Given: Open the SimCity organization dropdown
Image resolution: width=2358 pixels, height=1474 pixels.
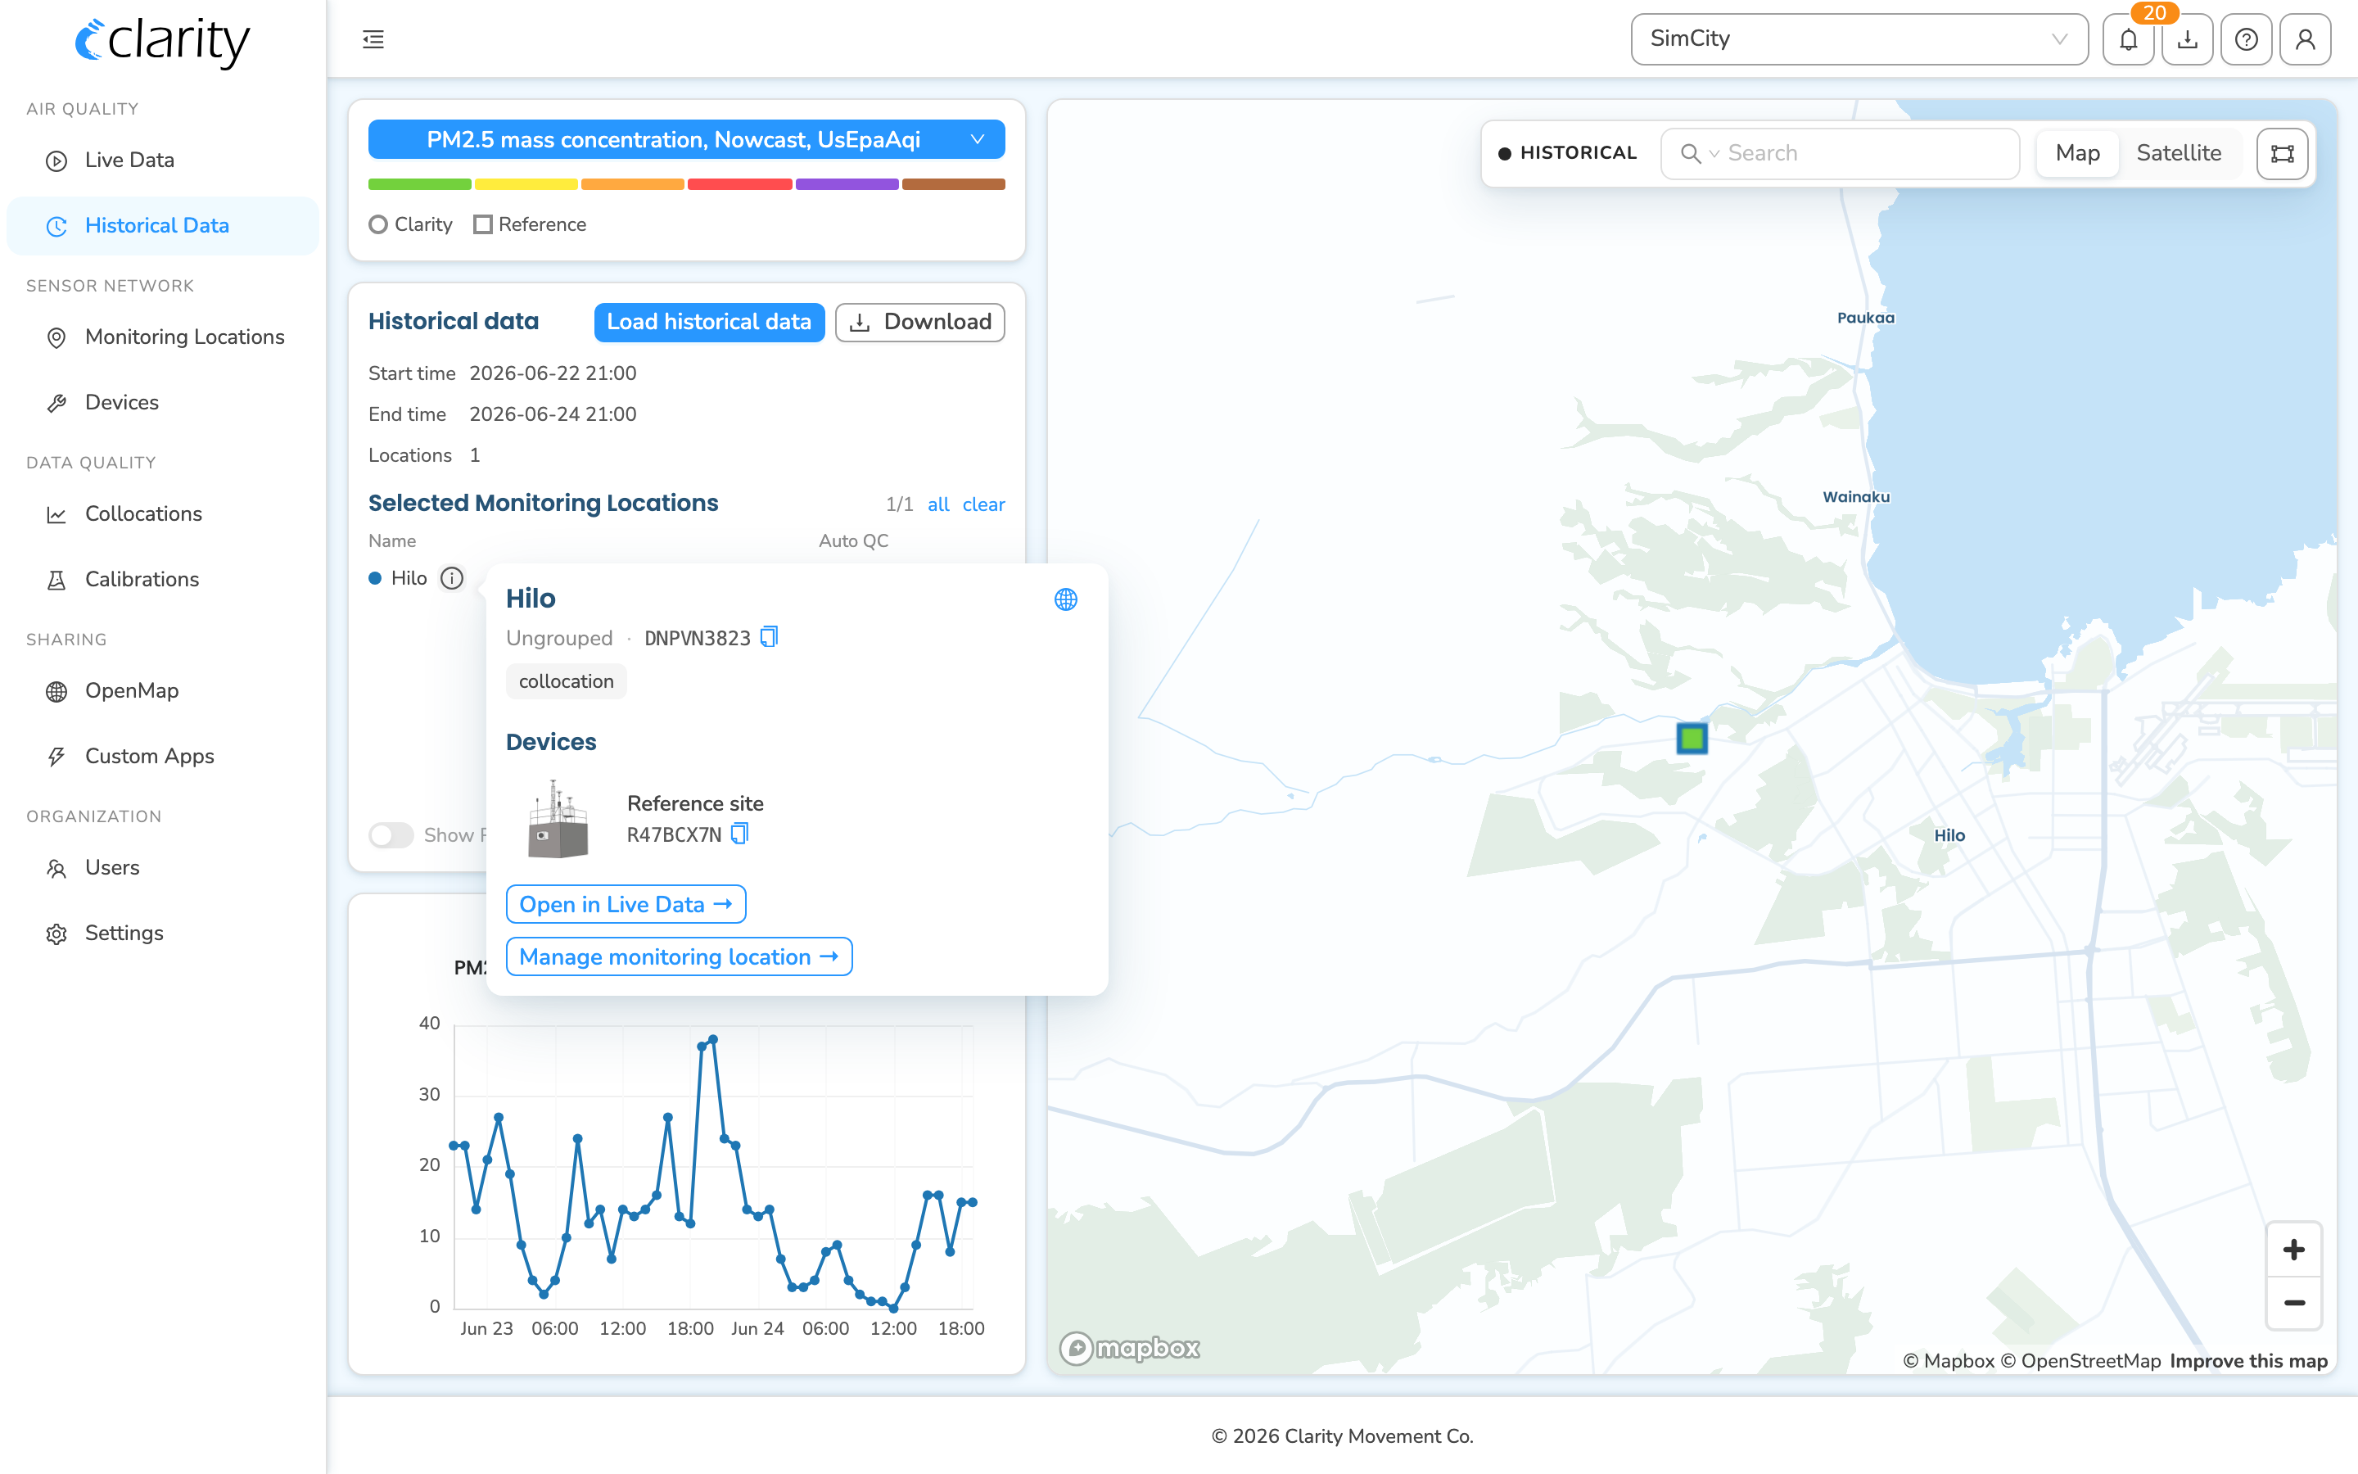Looking at the screenshot, I should pos(1858,39).
